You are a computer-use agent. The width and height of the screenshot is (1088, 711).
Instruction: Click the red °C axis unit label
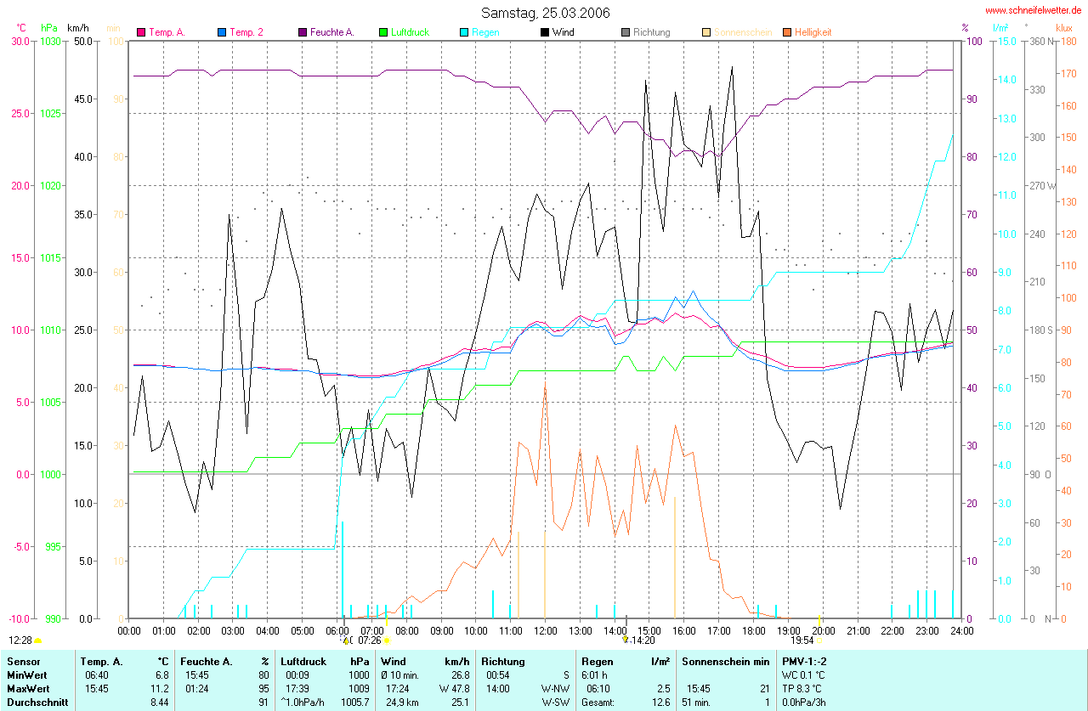21,28
